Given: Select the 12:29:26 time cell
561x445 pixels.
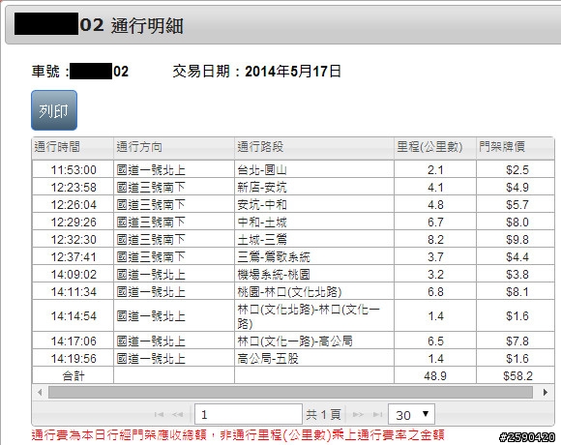Looking at the screenshot, I should [x=73, y=222].
